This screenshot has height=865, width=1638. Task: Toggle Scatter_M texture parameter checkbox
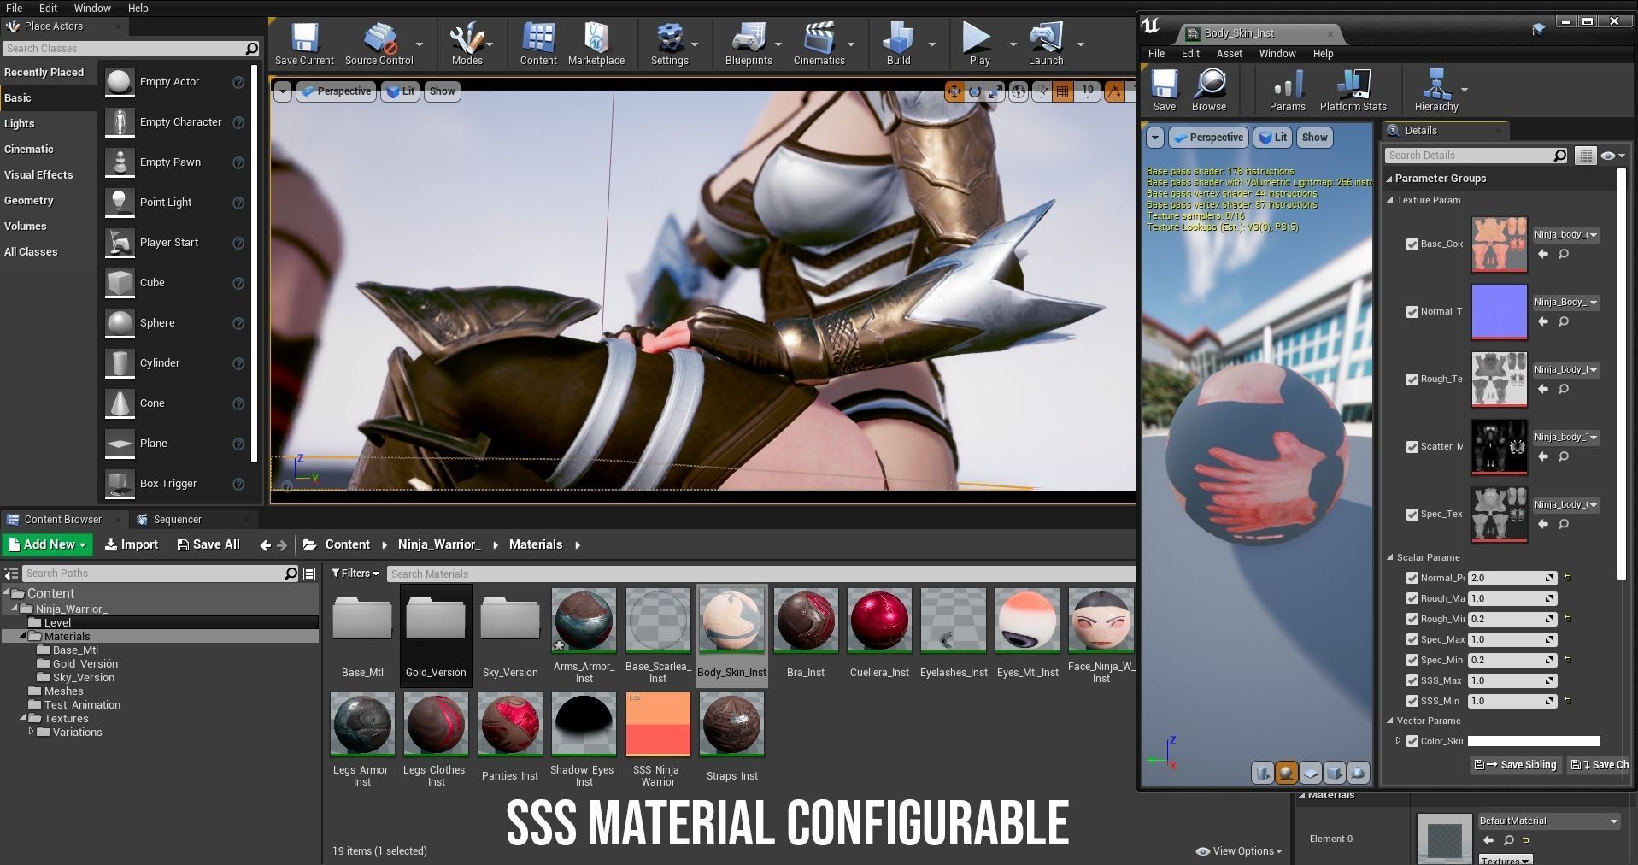click(x=1412, y=447)
